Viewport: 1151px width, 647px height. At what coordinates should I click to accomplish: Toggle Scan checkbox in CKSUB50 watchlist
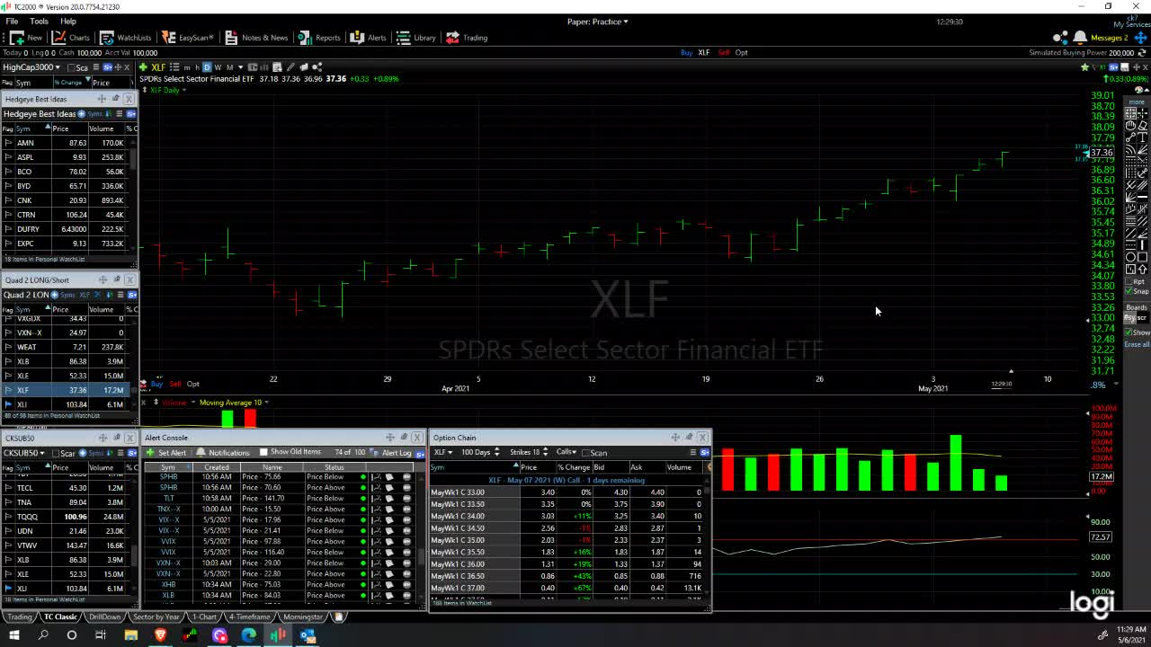pos(55,453)
